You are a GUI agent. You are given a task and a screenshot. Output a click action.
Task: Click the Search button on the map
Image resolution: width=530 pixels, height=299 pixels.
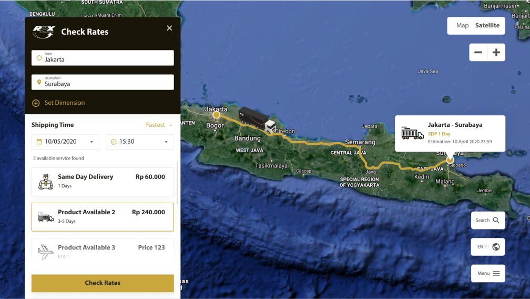(x=488, y=221)
